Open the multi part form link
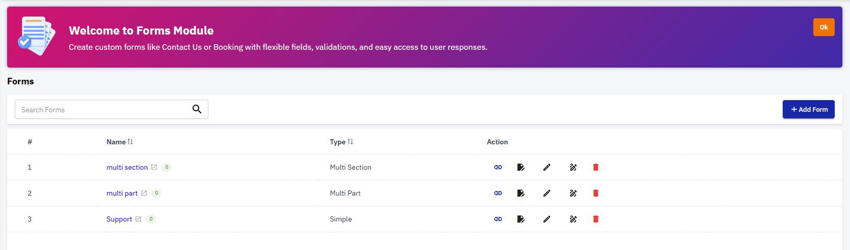 click(x=122, y=193)
